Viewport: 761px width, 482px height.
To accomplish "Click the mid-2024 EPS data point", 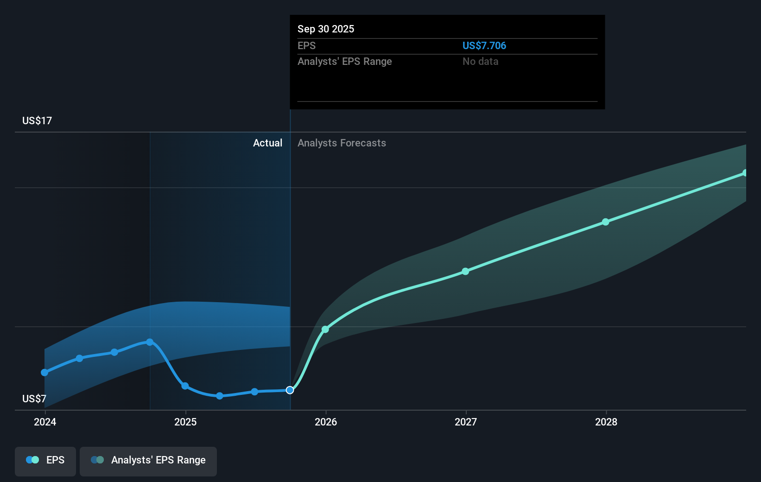I will (x=114, y=352).
